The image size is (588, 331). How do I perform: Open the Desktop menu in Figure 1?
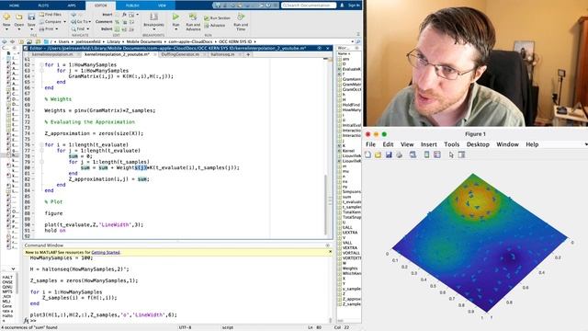(x=478, y=144)
